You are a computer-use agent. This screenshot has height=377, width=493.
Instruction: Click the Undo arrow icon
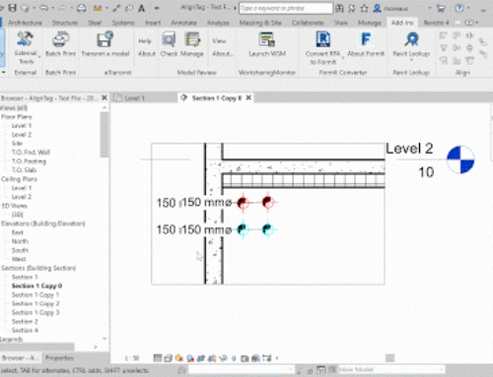(43, 8)
